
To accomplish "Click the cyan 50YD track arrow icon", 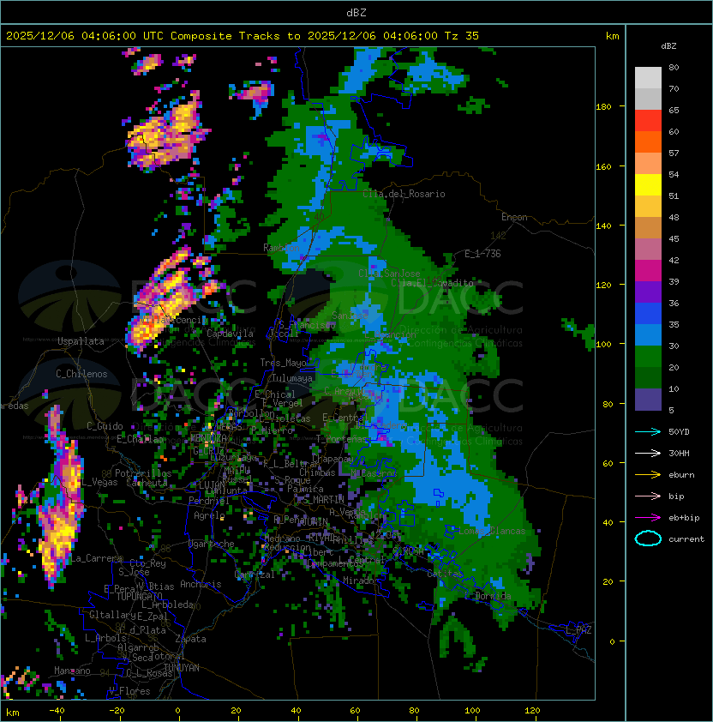I will point(648,431).
